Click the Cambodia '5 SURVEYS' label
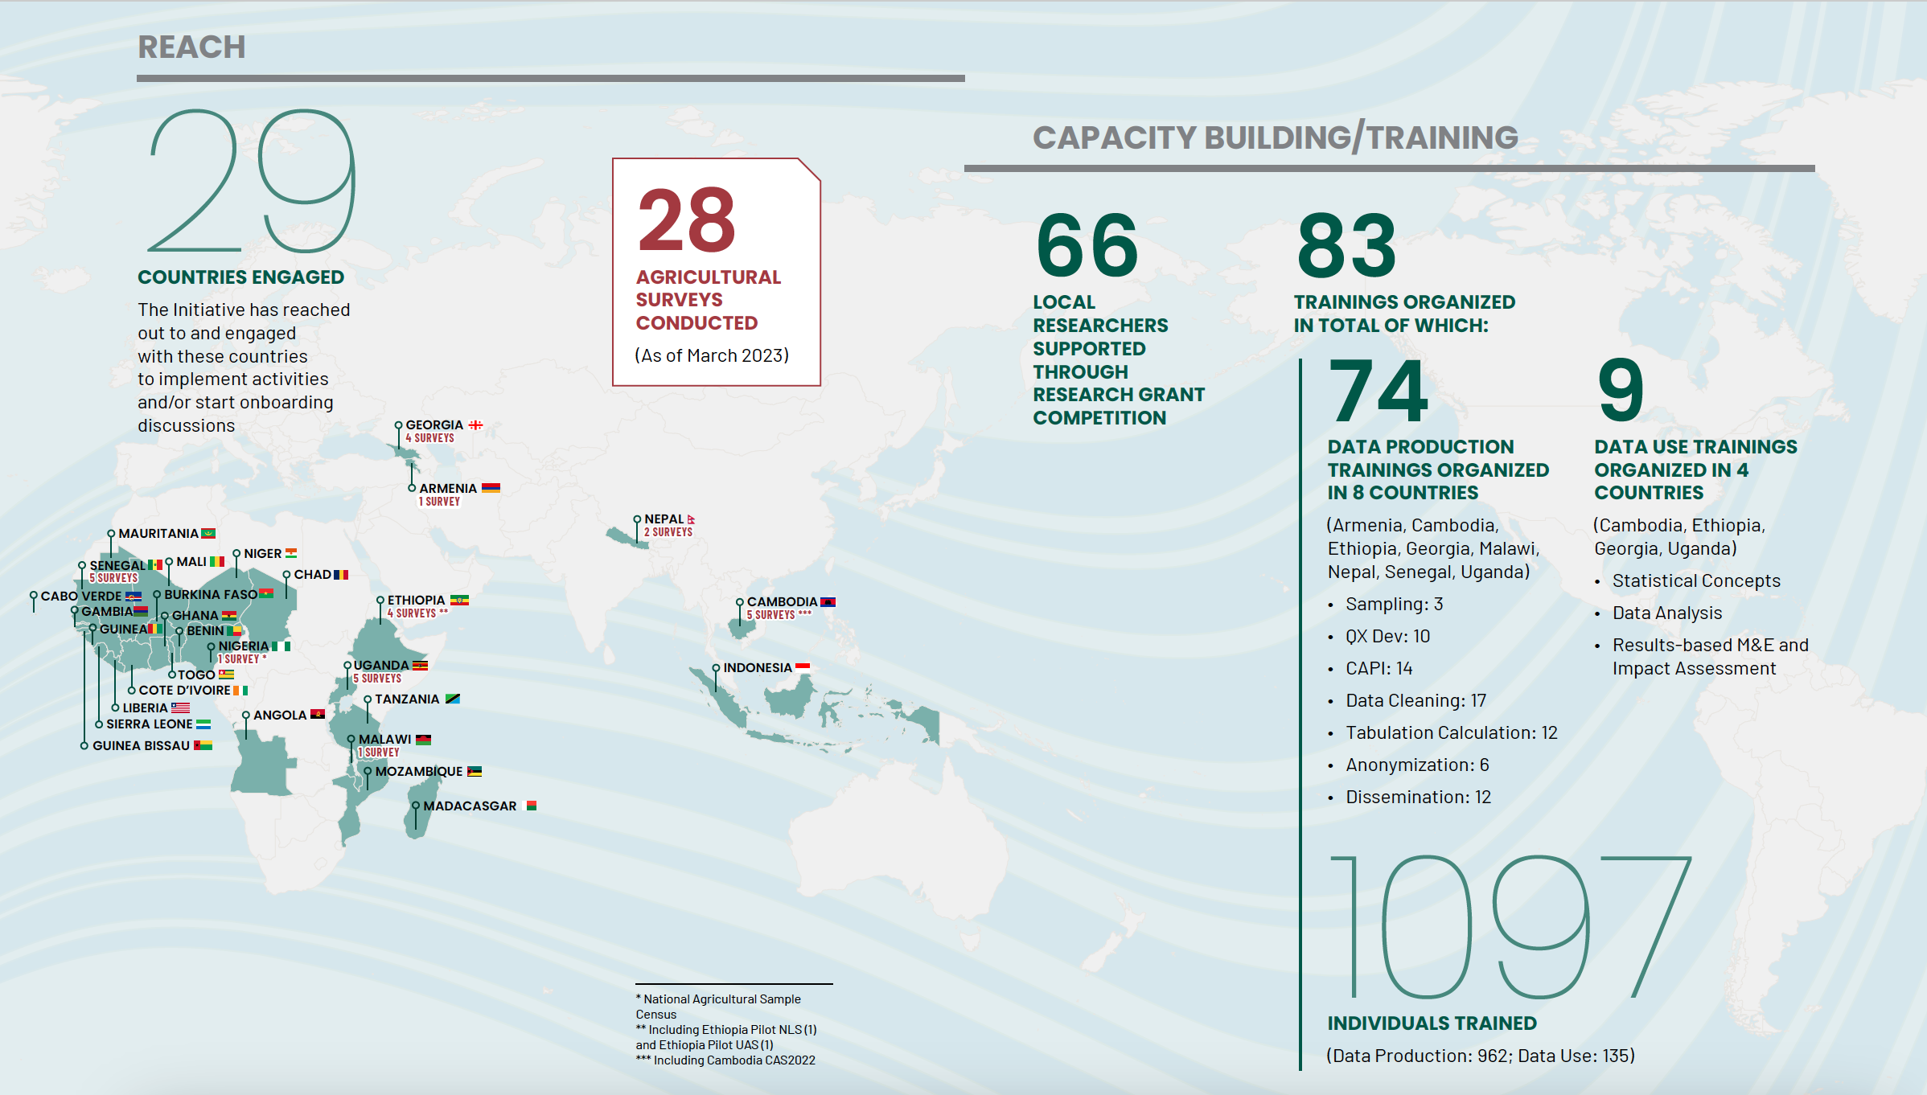Viewport: 1927px width, 1095px height. [x=770, y=615]
